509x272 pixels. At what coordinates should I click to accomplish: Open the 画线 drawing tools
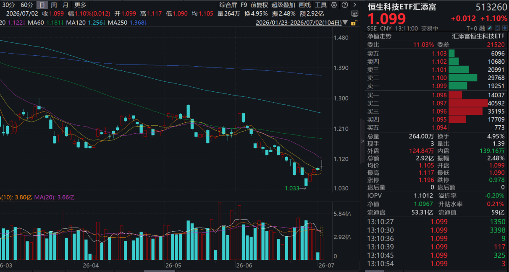point(305,5)
